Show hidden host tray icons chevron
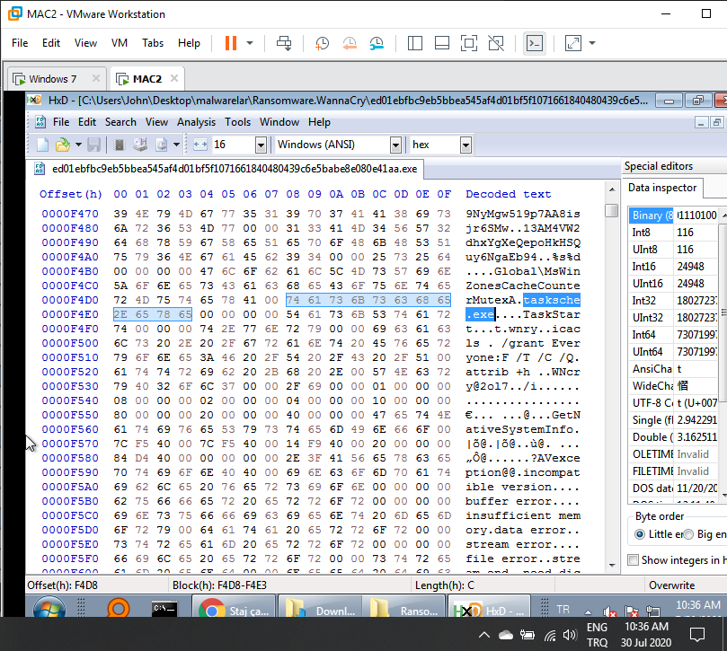727x651 pixels. pyautogui.click(x=484, y=635)
